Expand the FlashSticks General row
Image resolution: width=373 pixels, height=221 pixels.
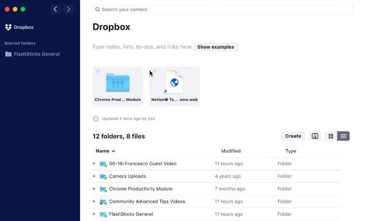pos(94,214)
